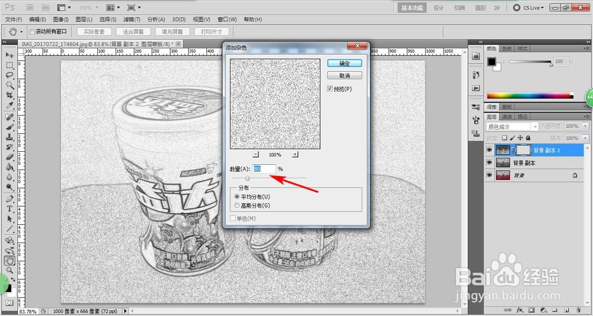Open the 文件(F) File menu
593x316 pixels.
pyautogui.click(x=14, y=20)
